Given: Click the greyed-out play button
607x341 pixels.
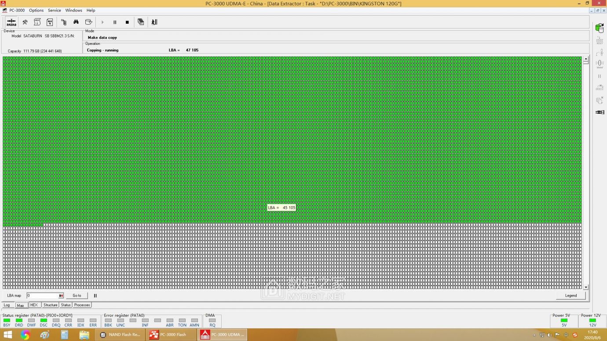Looking at the screenshot, I should [x=102, y=22].
